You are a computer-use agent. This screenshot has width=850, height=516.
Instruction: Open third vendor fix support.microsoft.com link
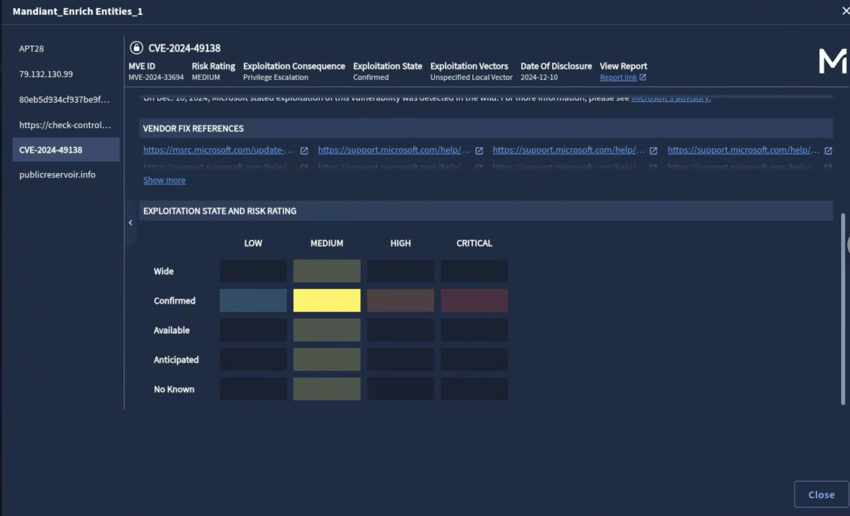click(569, 150)
